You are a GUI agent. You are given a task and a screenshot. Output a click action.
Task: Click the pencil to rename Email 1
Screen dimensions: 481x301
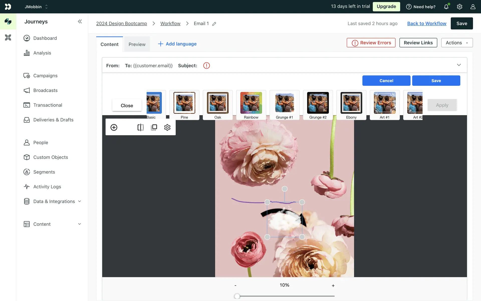click(214, 24)
